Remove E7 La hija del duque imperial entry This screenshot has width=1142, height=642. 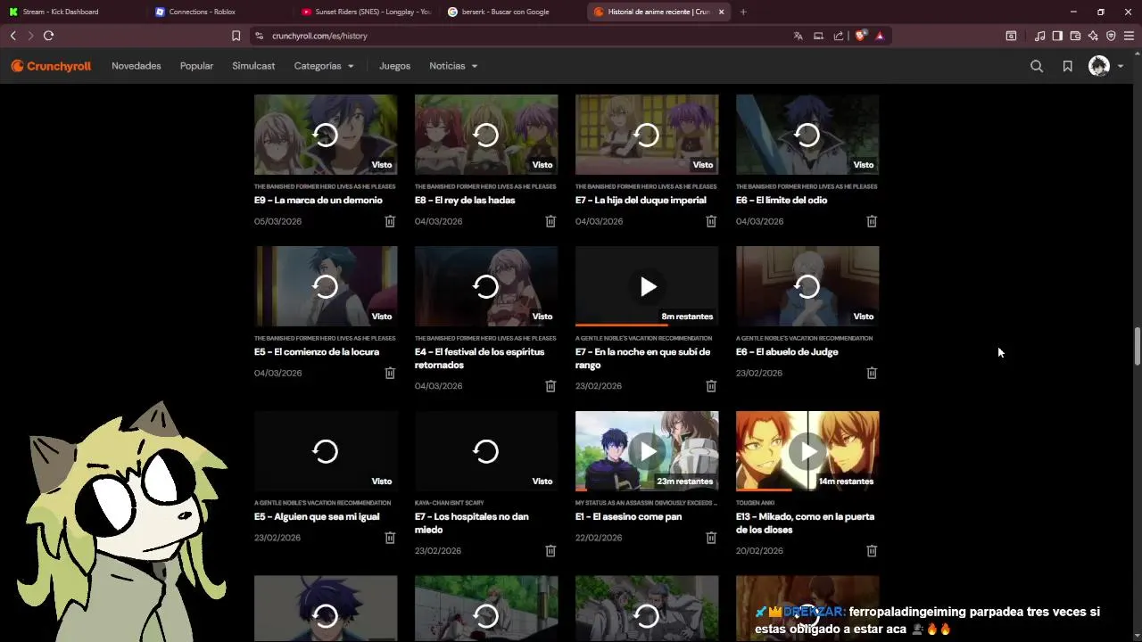click(x=711, y=221)
